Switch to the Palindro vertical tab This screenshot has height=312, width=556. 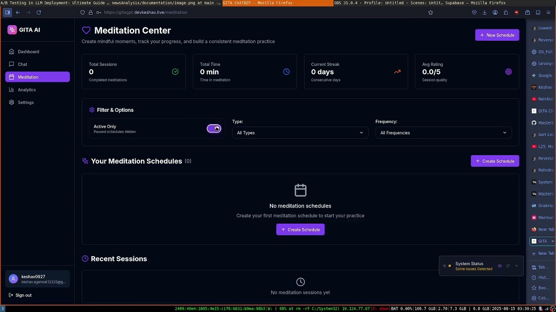[543, 170]
